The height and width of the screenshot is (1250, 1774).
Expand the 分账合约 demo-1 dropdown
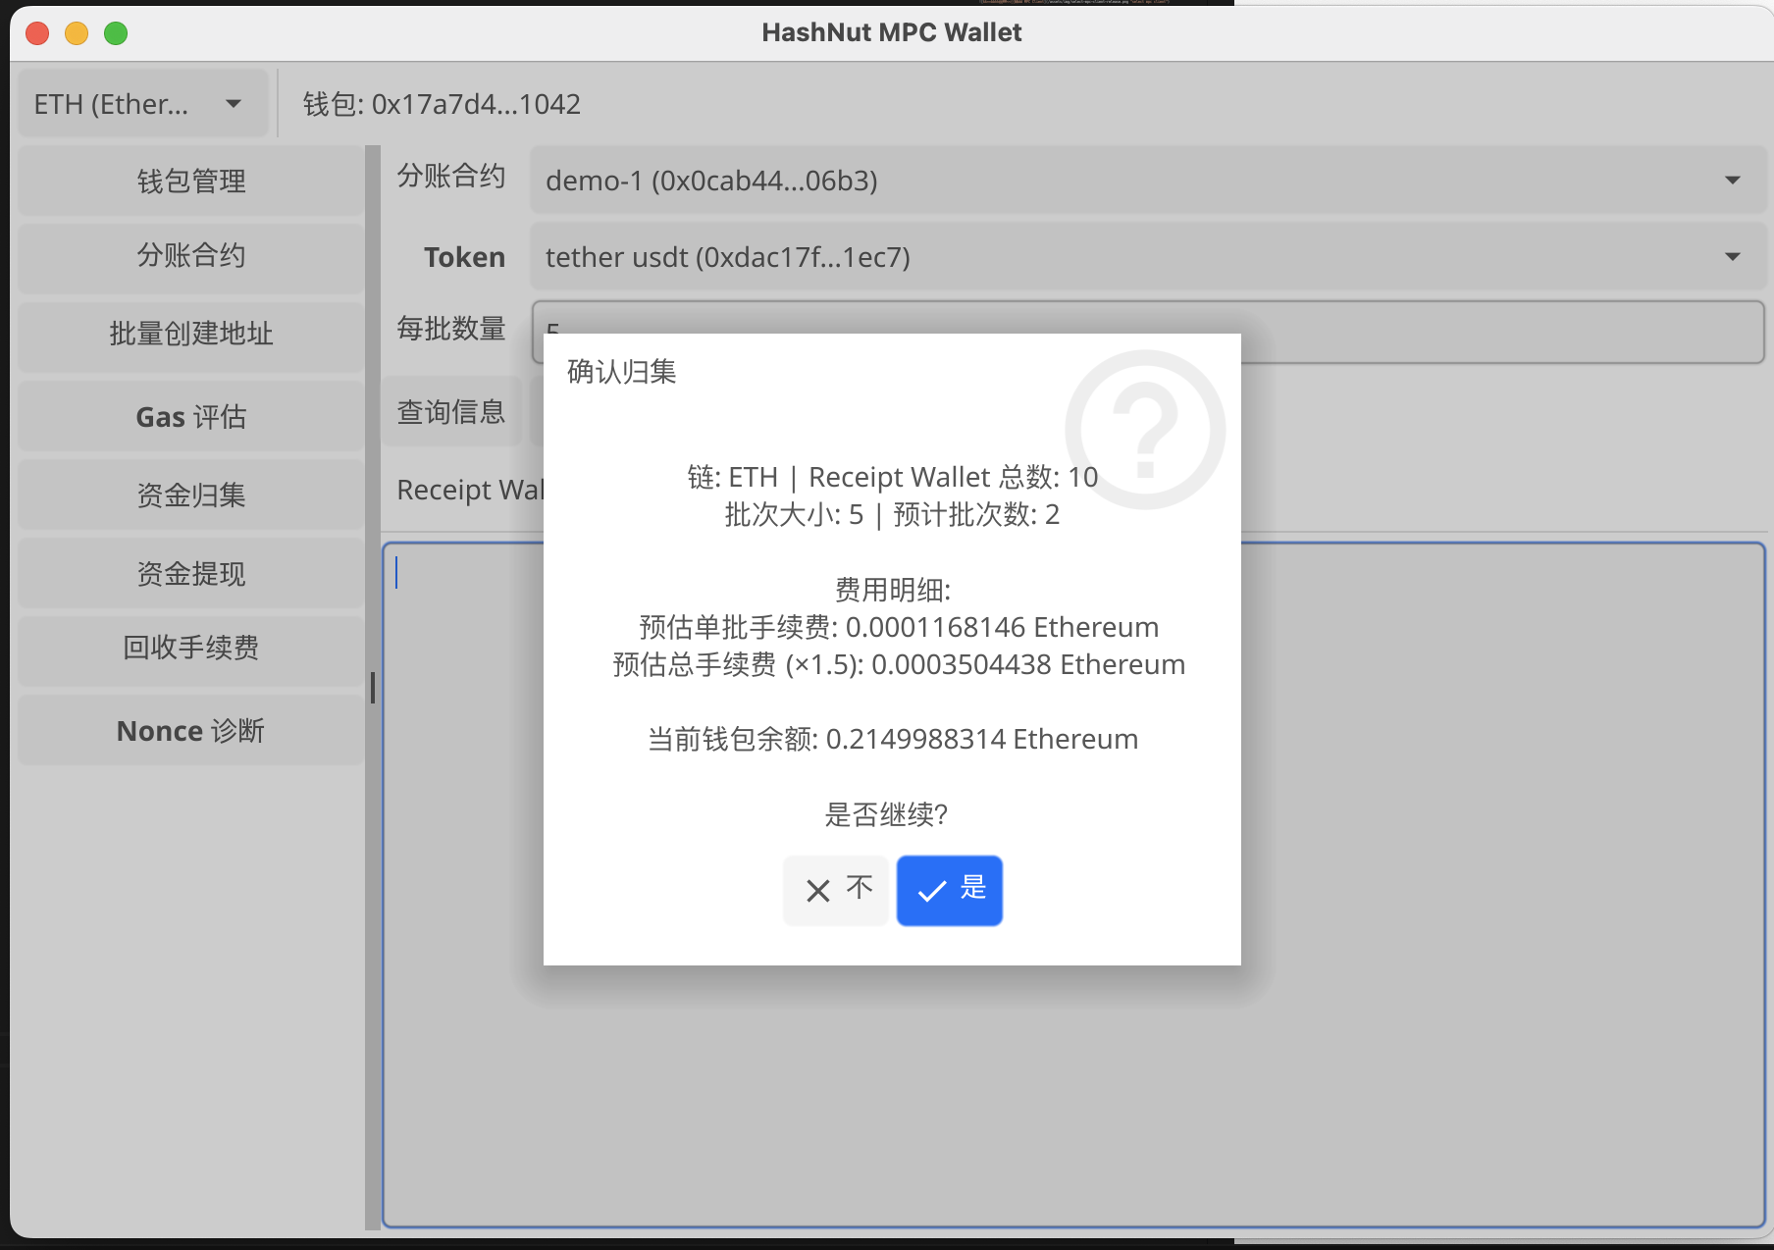tap(1148, 181)
